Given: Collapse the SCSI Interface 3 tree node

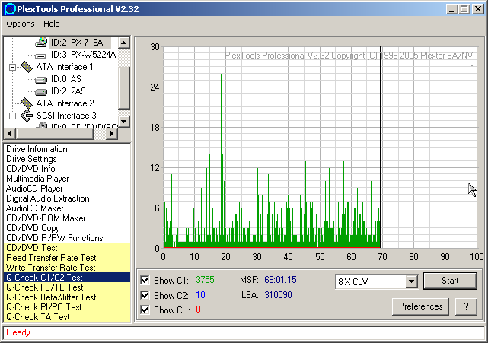Looking at the screenshot, I should [13, 116].
